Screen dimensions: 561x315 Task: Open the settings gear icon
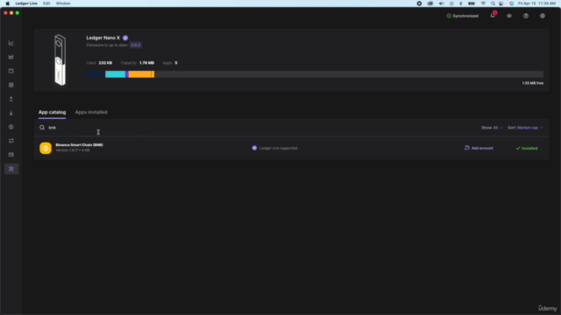click(x=543, y=16)
